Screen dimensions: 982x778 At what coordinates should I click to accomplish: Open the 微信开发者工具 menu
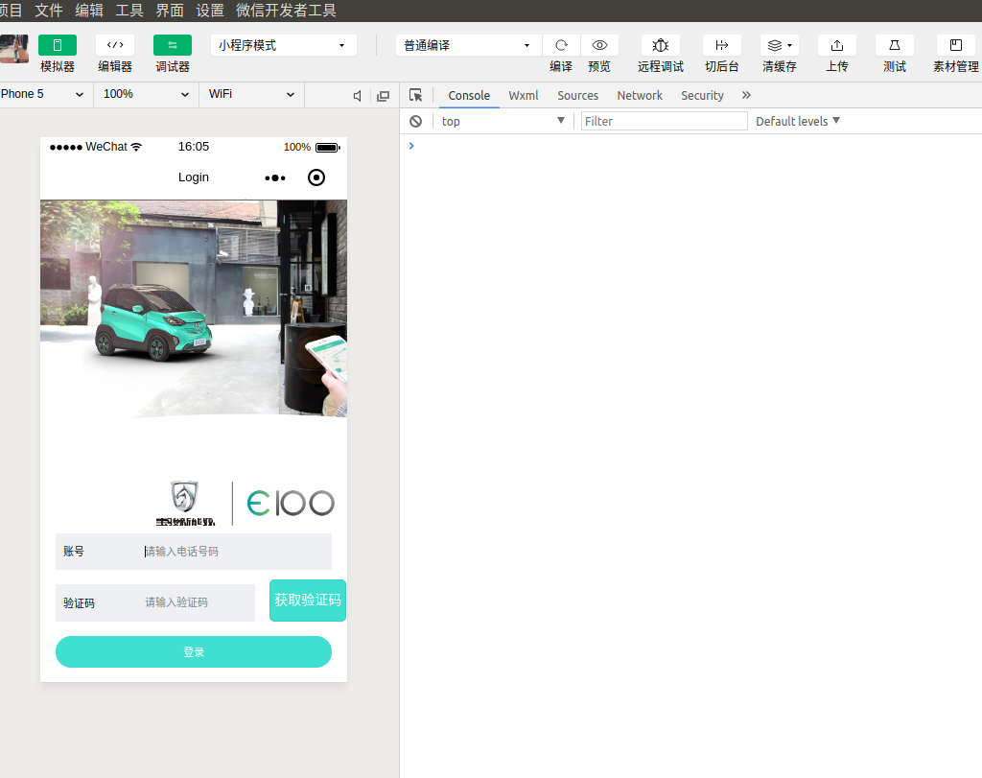pyautogui.click(x=286, y=11)
